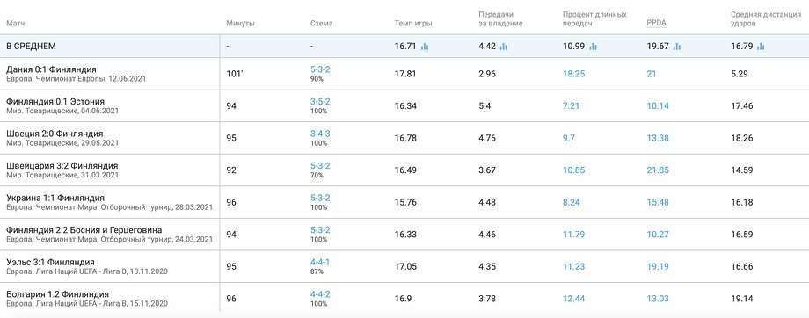The height and width of the screenshot is (318, 809).
Task: Open chart icon beside 16.71 average tempo
Action: [x=425, y=47]
